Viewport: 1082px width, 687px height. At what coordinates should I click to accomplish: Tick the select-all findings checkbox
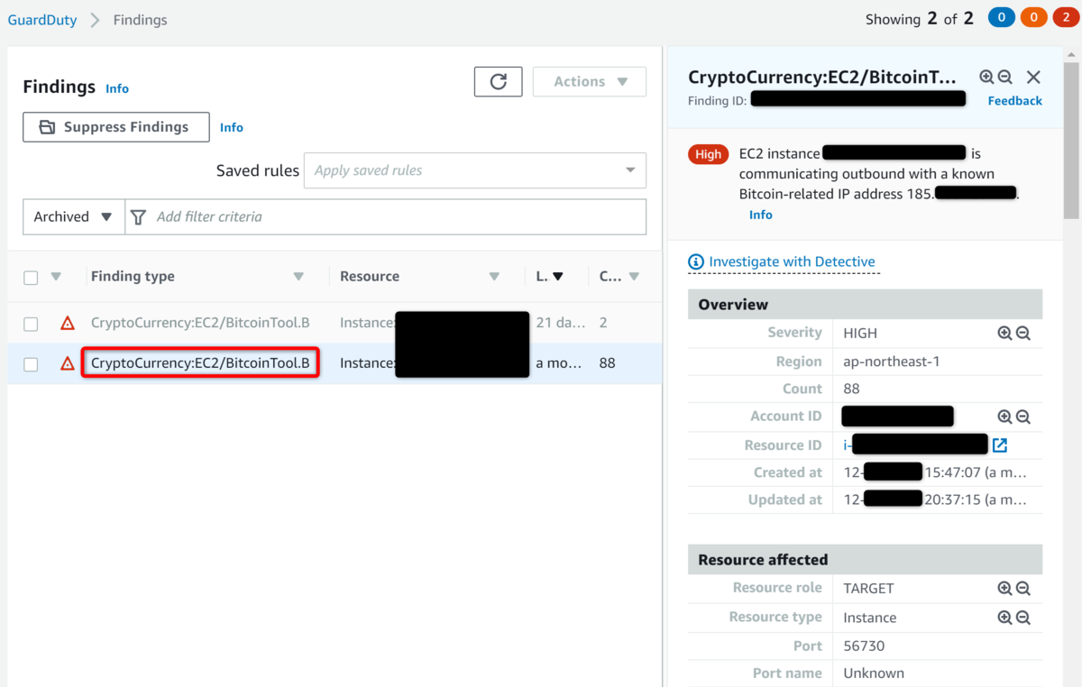31,278
